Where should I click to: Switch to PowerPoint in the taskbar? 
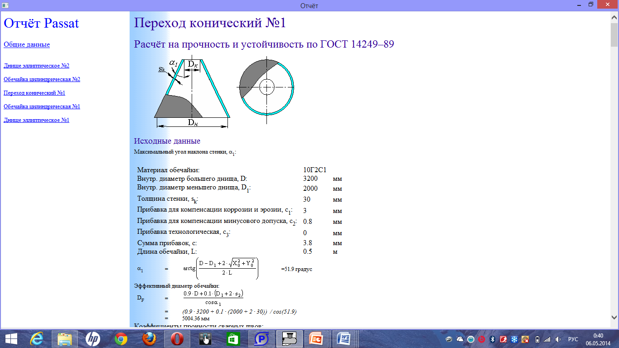(x=316, y=339)
